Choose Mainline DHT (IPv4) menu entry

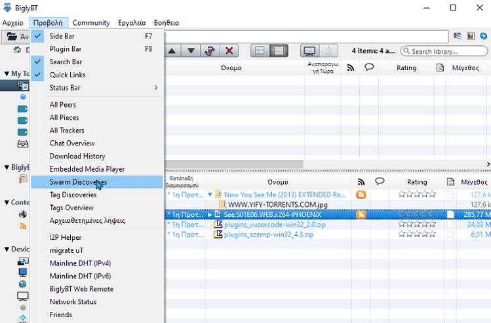97,263
